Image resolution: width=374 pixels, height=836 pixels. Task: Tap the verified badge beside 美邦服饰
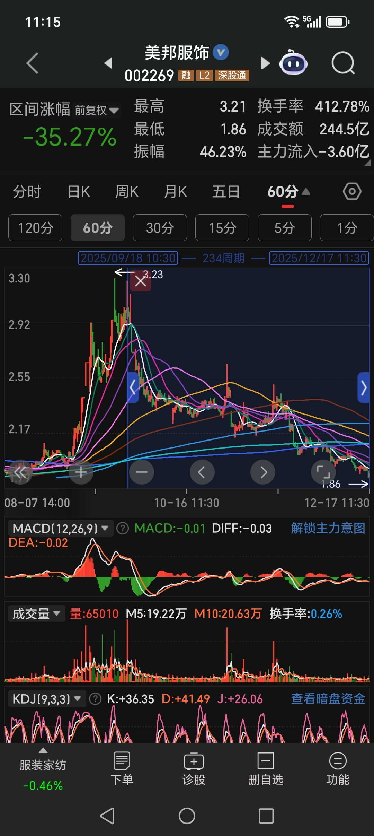coord(221,53)
